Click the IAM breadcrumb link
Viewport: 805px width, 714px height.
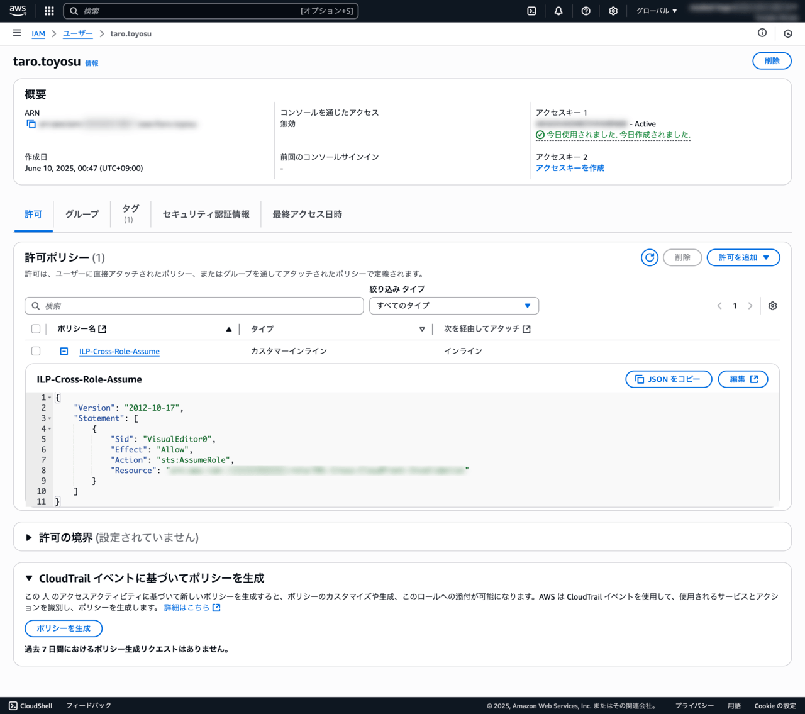(38, 34)
